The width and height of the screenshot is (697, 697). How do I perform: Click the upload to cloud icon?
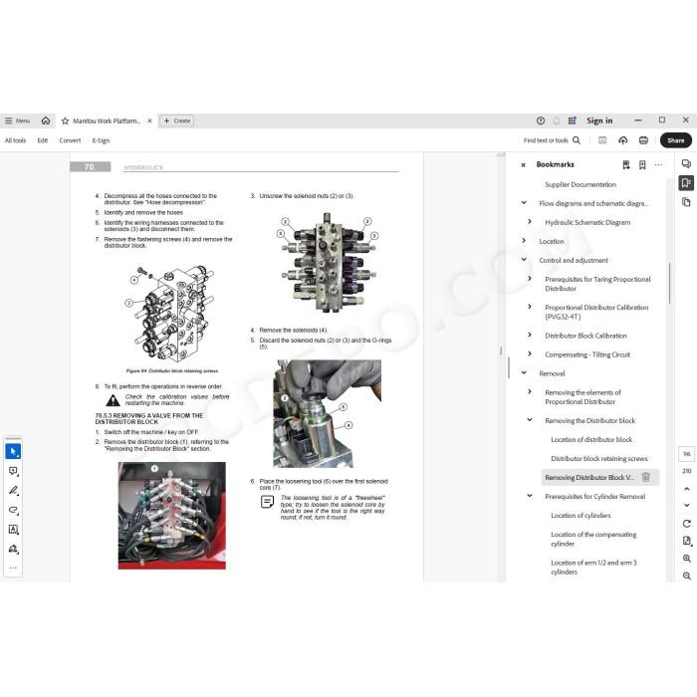(622, 140)
